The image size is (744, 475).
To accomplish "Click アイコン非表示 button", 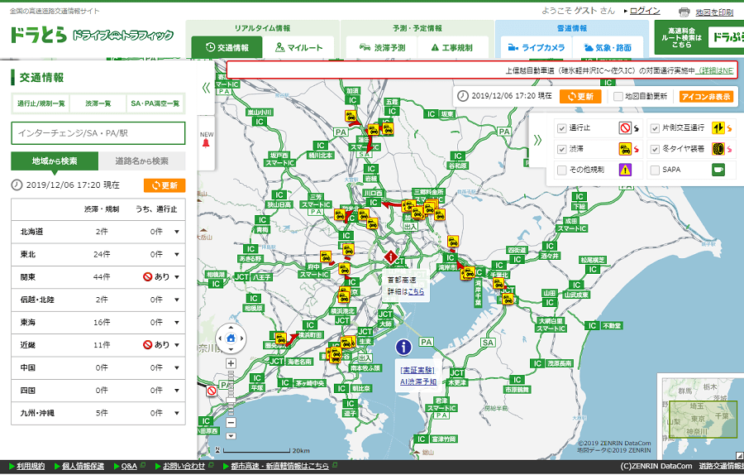I will [706, 97].
